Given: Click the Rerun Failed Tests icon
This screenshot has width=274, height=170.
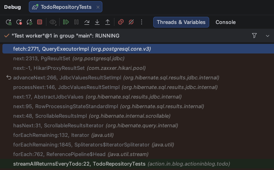Looking at the screenshot, I should click(x=19, y=22).
